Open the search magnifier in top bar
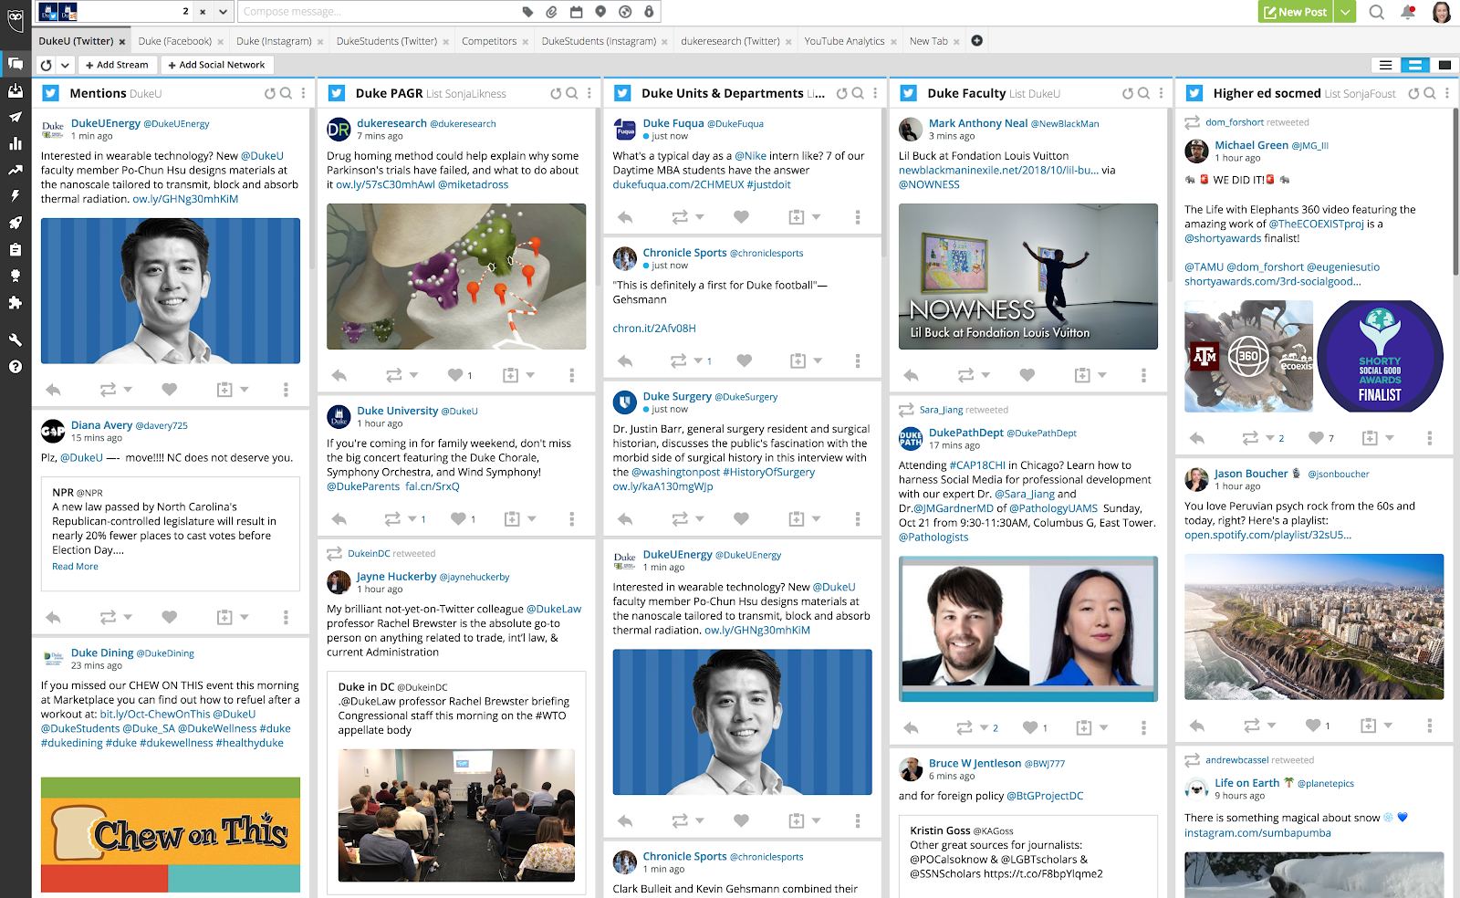Screen dimensions: 1460x898 [x=1377, y=12]
